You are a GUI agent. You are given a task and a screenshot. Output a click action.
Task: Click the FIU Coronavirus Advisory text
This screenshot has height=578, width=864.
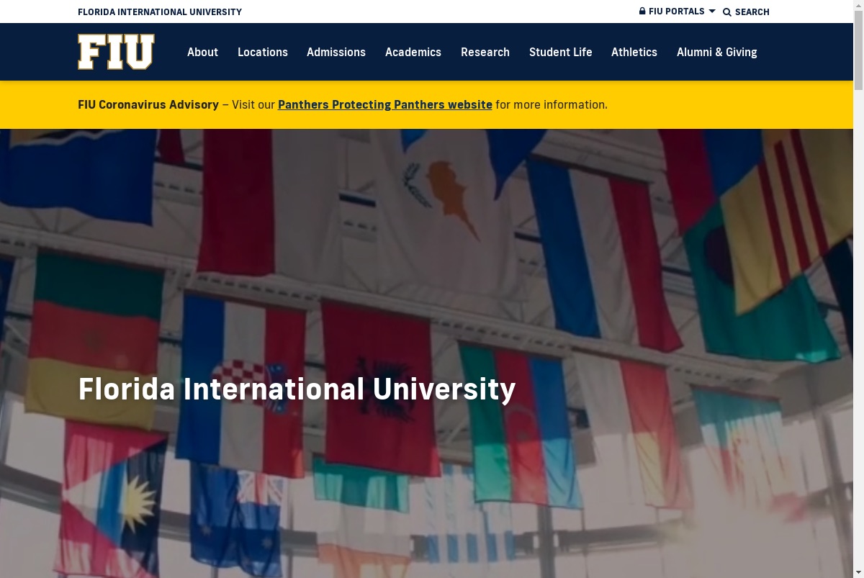coord(148,105)
